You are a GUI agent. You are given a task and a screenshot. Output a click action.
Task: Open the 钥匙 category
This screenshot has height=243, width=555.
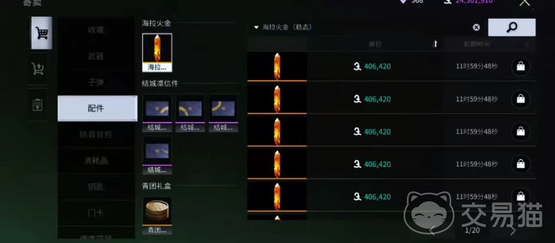(x=96, y=187)
